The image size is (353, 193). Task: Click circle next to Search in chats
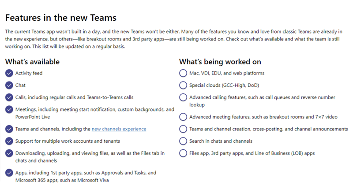[x=183, y=141]
